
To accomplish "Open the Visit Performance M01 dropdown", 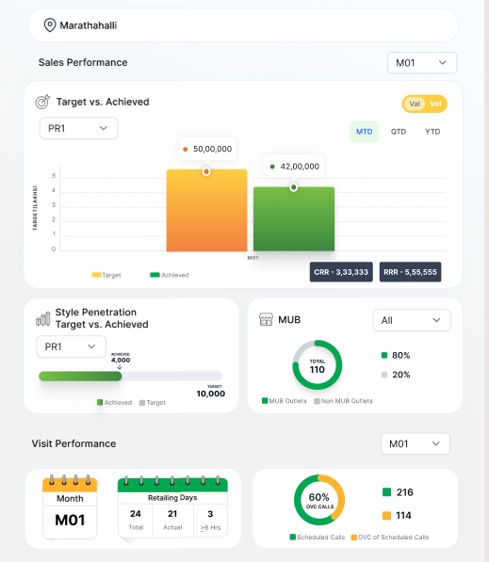I will 416,443.
